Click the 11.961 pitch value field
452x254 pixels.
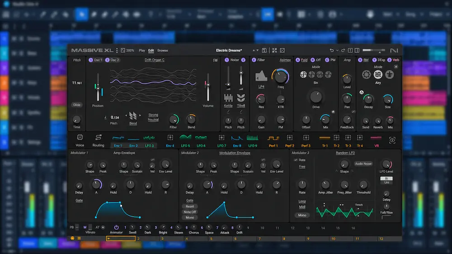pos(77,83)
